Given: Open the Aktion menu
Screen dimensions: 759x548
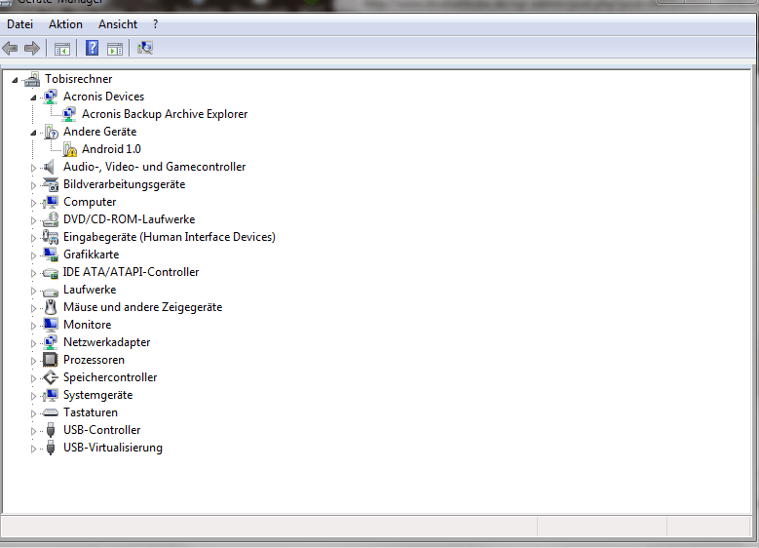Looking at the screenshot, I should (65, 24).
